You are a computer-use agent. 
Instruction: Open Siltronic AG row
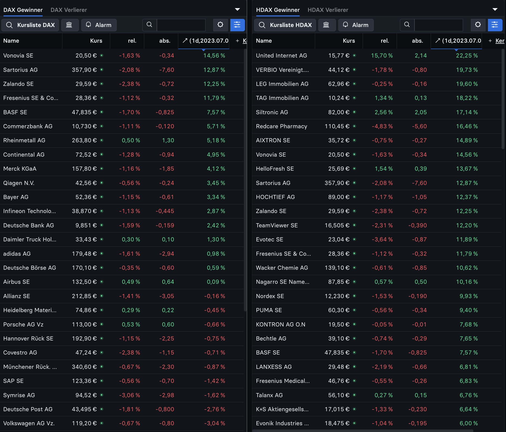377,112
